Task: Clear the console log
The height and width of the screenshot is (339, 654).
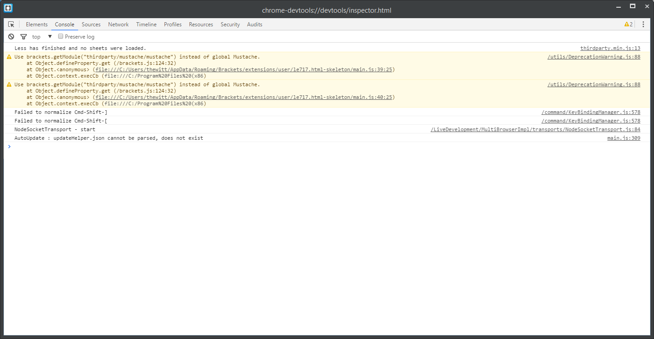Action: (x=11, y=36)
